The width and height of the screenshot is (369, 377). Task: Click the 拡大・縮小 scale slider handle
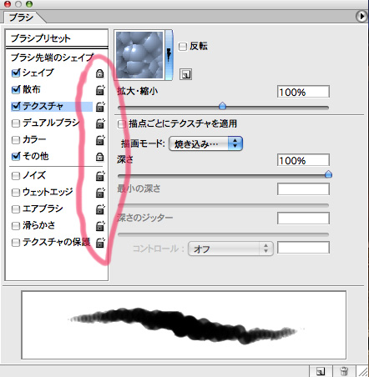(x=222, y=106)
